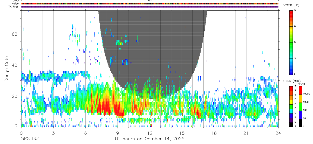Click the 6 hour x-axis tick label

(x=85, y=133)
